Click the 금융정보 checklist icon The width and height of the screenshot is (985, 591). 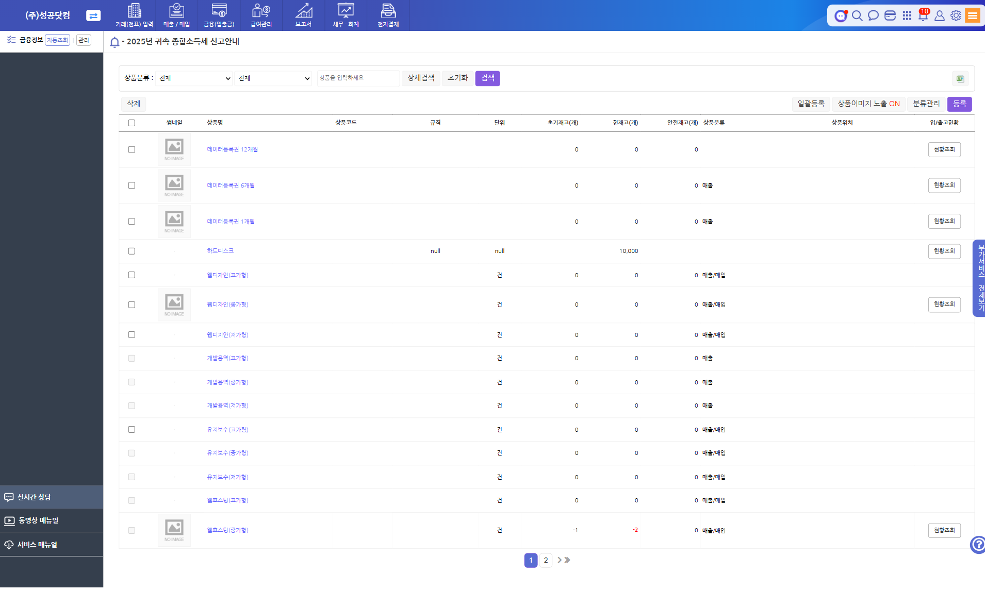coord(11,40)
